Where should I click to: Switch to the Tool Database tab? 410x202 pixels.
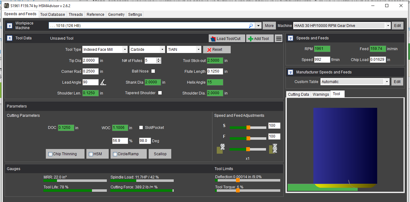click(53, 15)
